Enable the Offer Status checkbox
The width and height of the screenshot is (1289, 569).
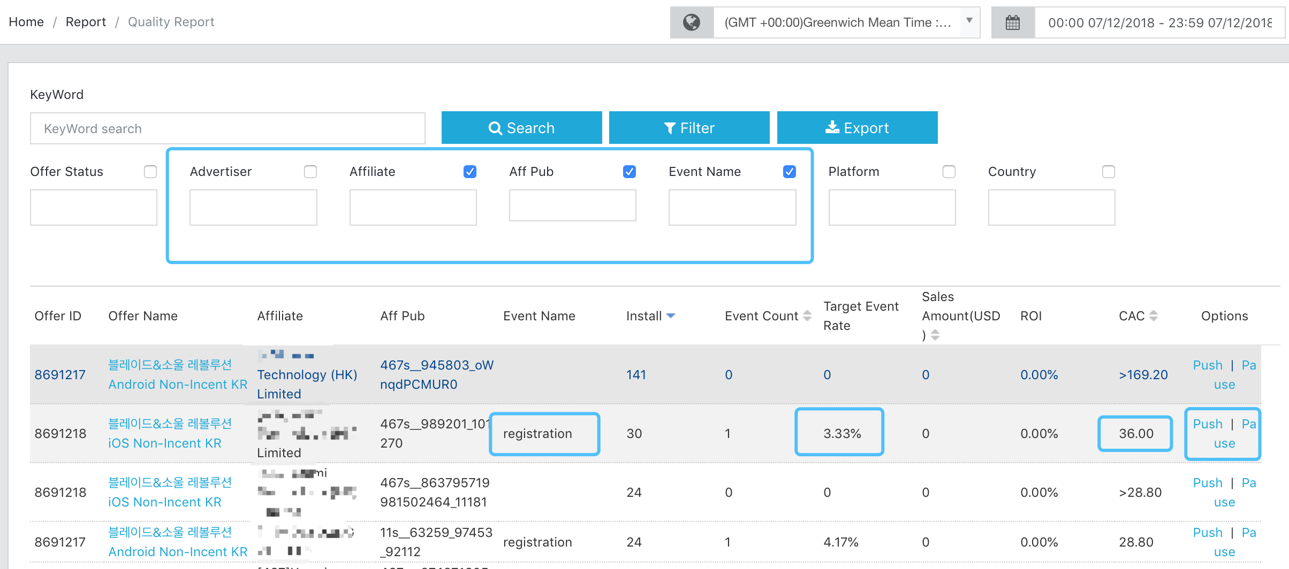click(x=150, y=172)
